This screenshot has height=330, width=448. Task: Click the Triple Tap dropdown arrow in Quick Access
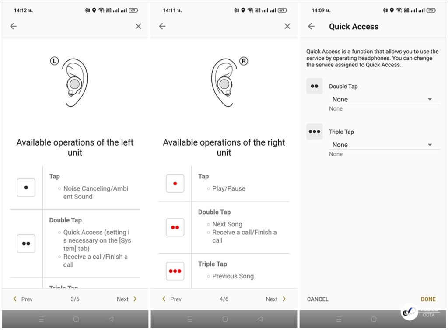coord(430,145)
